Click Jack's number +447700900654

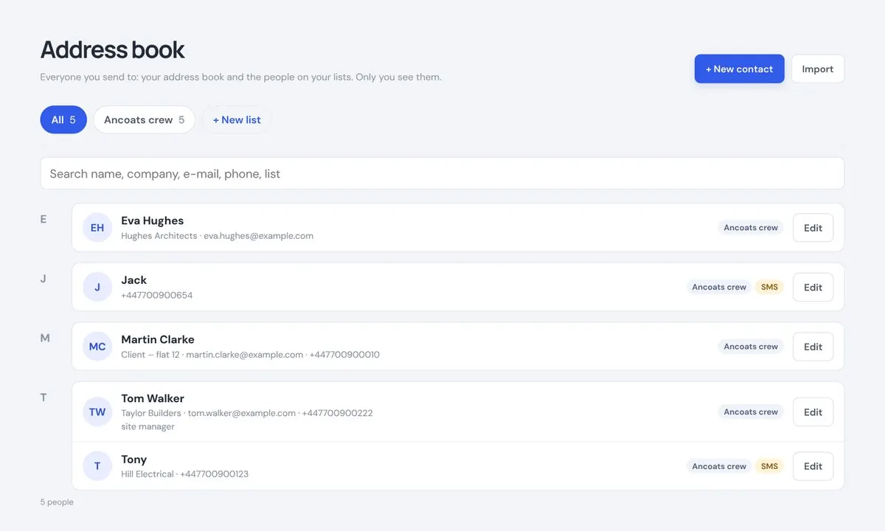coord(157,295)
